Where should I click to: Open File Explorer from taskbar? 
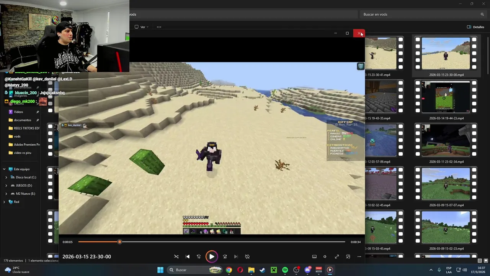point(251,270)
